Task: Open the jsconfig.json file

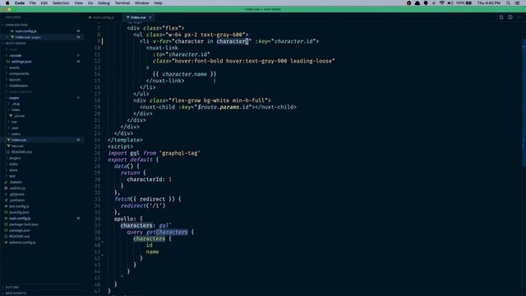Action: [19, 212]
